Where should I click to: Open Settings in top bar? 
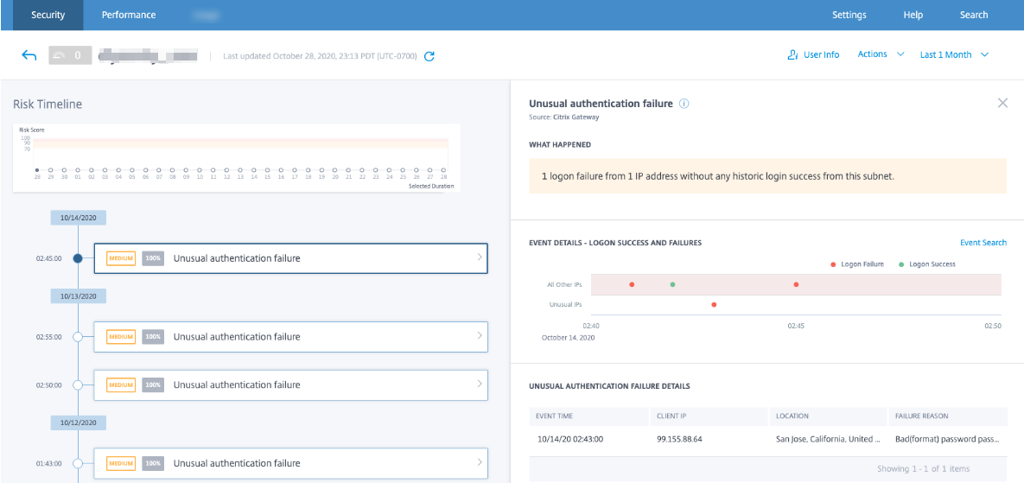pos(849,15)
